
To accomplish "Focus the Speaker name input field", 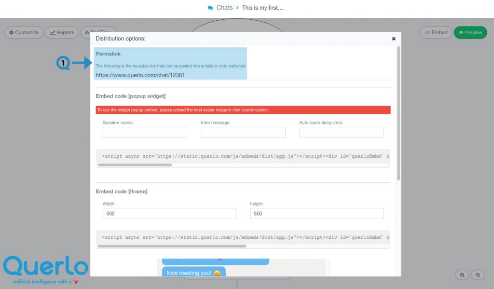I will pyautogui.click(x=145, y=132).
